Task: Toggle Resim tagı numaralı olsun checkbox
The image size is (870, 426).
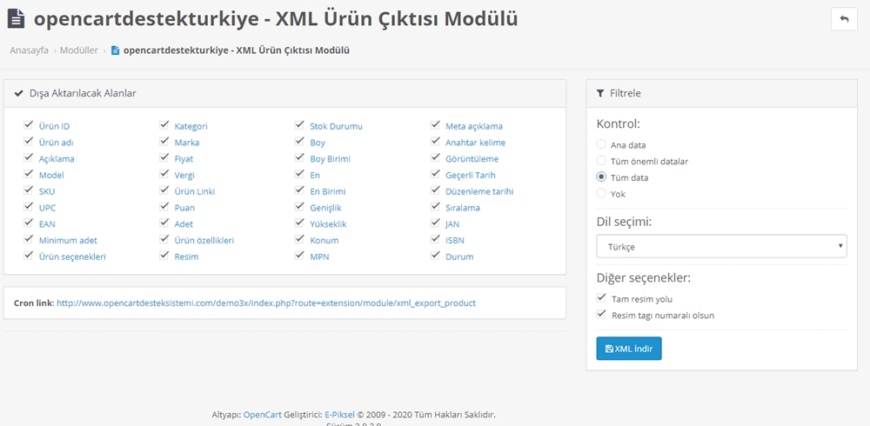Action: (600, 314)
